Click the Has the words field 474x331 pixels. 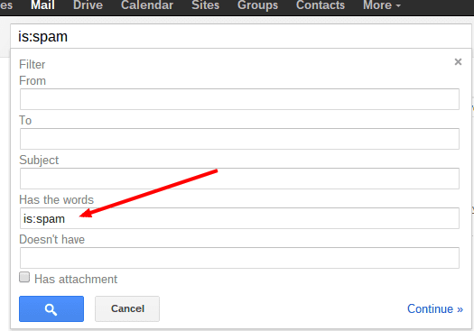239,218
